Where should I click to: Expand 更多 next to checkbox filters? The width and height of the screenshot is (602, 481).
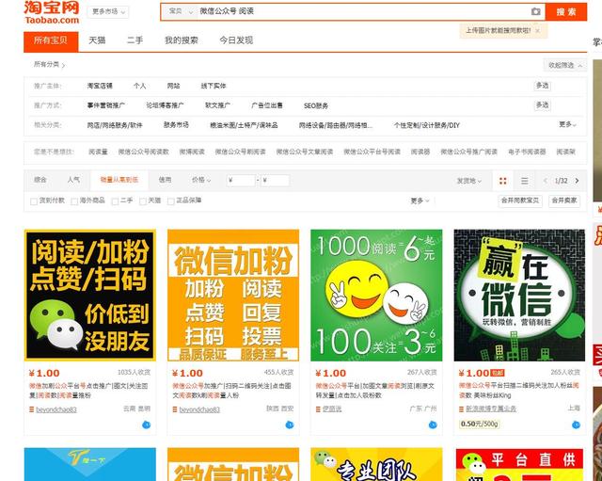pyautogui.click(x=420, y=200)
